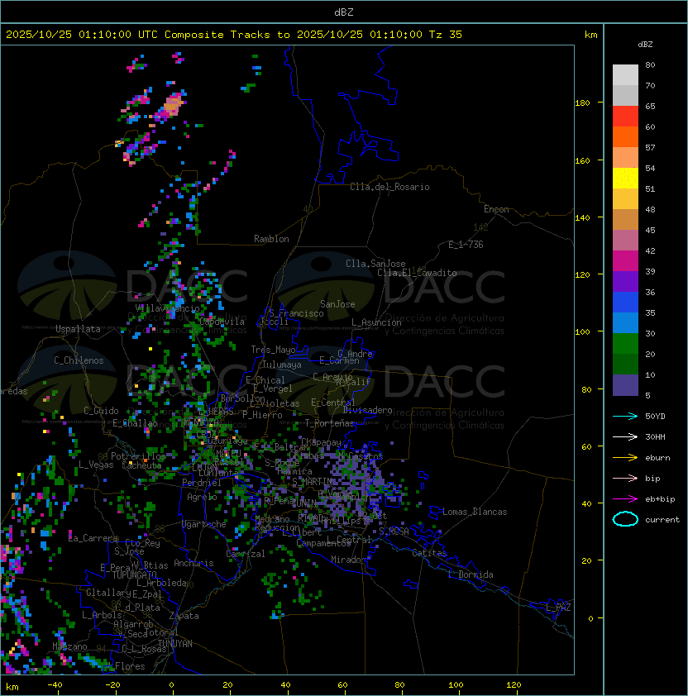Click the 'eburn' legend label
This screenshot has height=696, width=688.
click(x=657, y=458)
